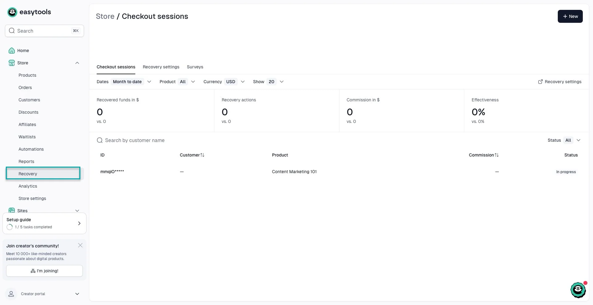Click the I'm joining! button
Image resolution: width=593 pixels, height=305 pixels.
tap(44, 271)
